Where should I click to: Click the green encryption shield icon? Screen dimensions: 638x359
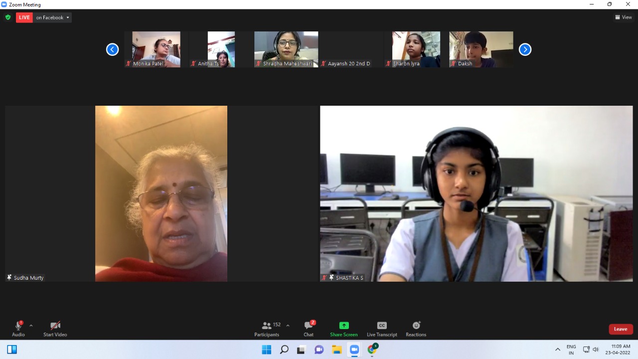coord(8,17)
